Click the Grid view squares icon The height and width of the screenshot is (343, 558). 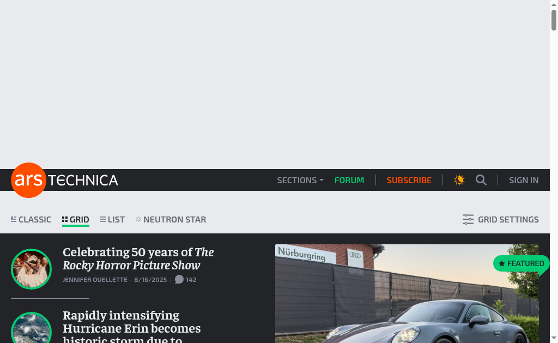tap(65, 219)
